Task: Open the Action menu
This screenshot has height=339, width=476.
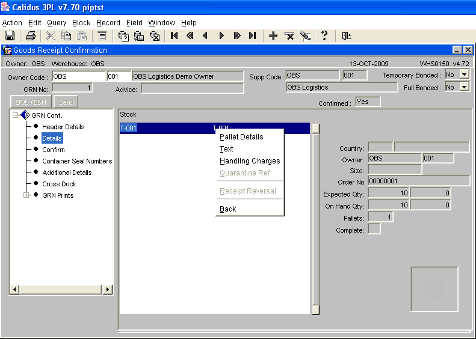Action: [x=12, y=23]
